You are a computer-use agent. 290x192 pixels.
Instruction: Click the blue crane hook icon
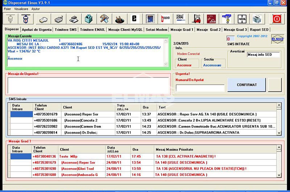[226, 19]
